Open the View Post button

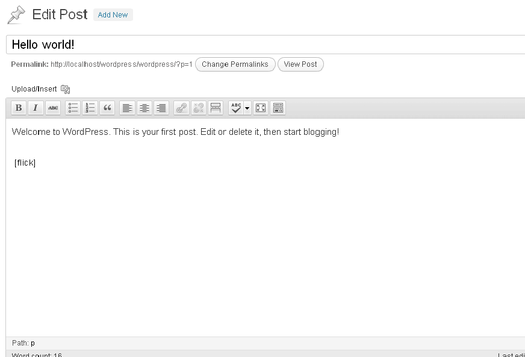(300, 64)
